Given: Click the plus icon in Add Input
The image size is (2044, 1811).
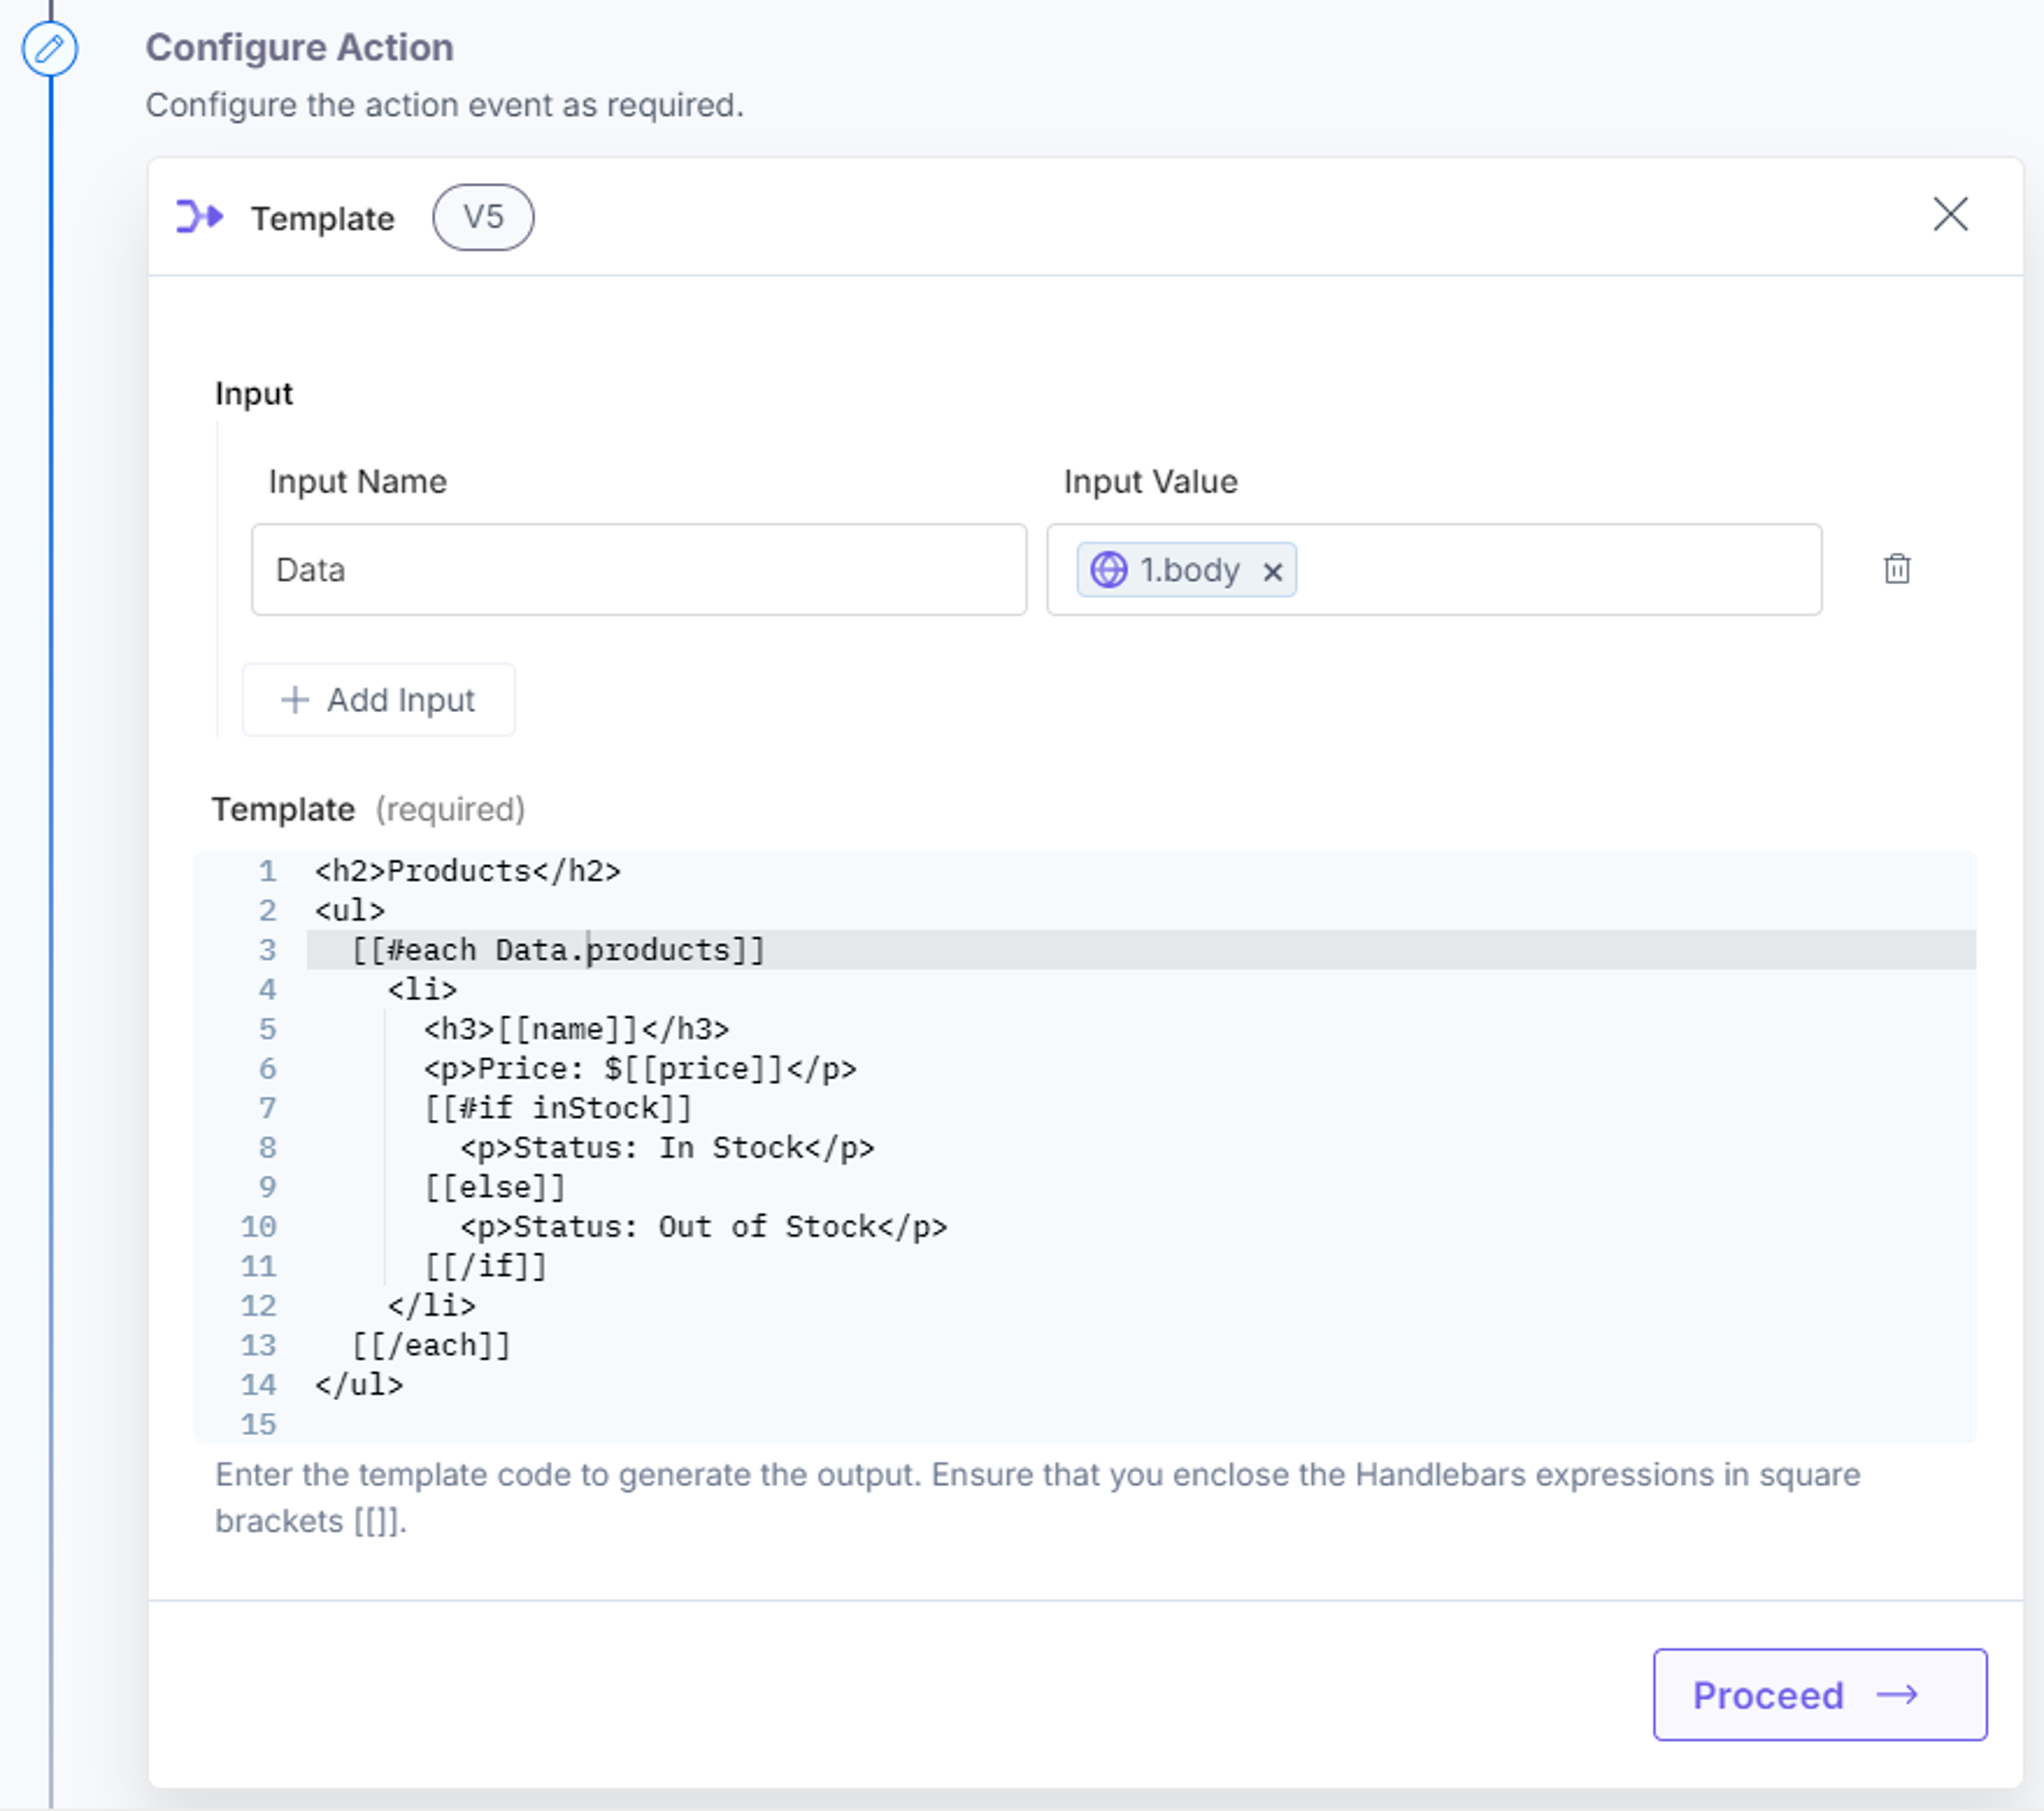Looking at the screenshot, I should coord(294,700).
